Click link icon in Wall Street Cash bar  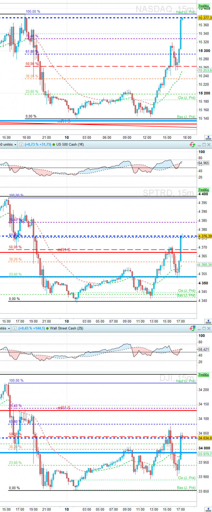pos(192,328)
